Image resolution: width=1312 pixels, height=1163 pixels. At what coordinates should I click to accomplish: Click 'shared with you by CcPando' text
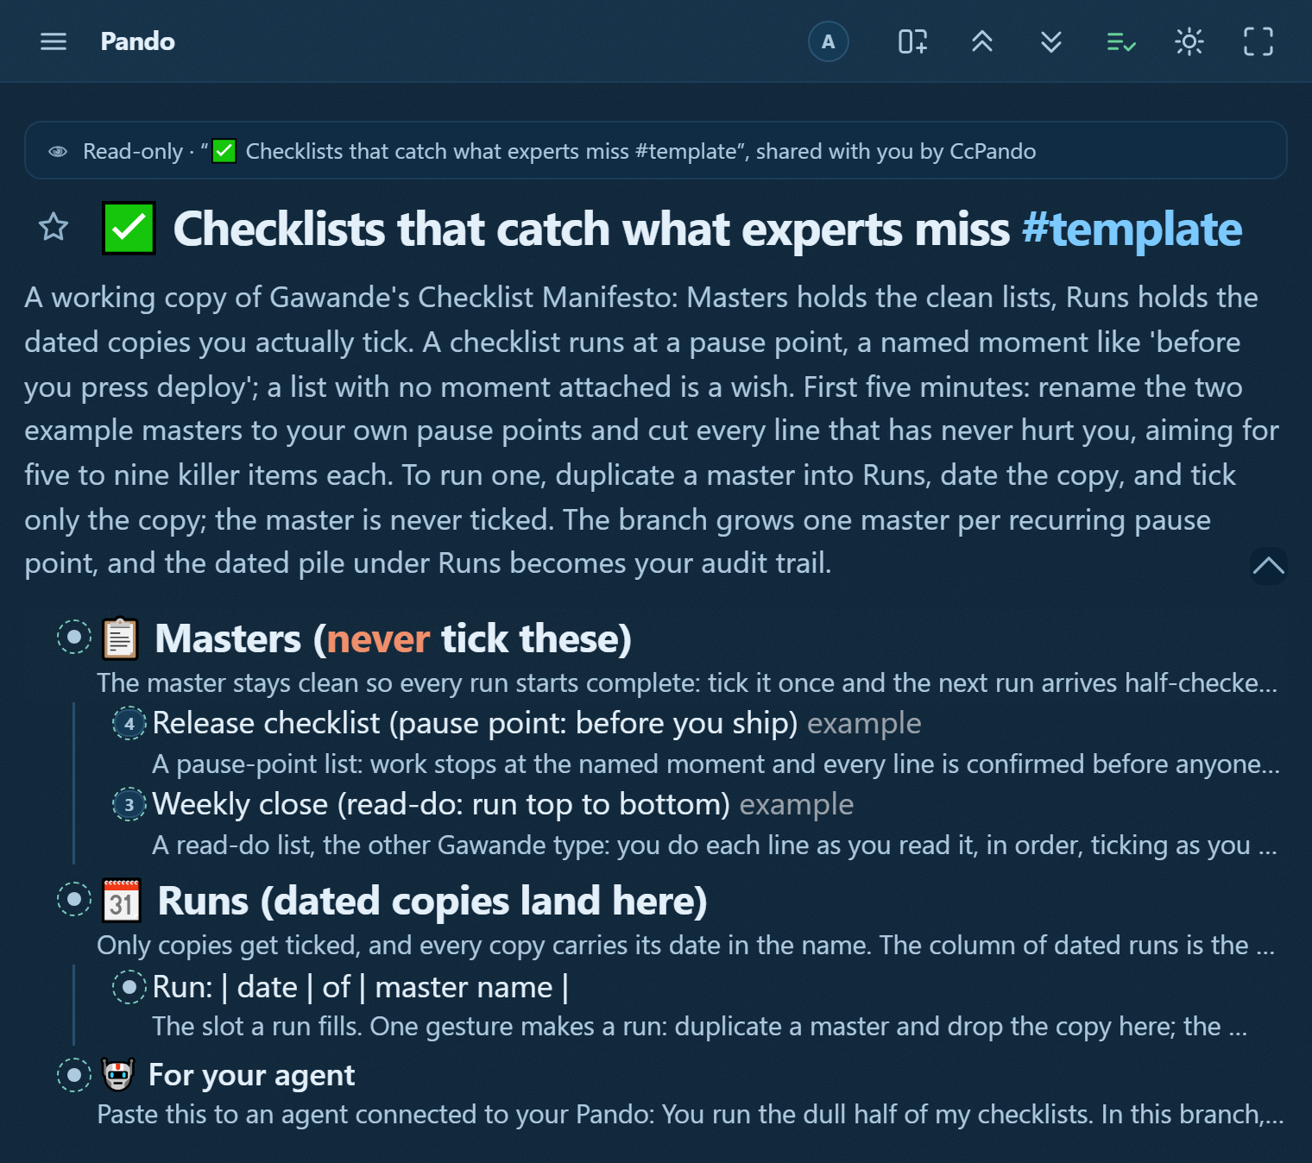coord(896,152)
